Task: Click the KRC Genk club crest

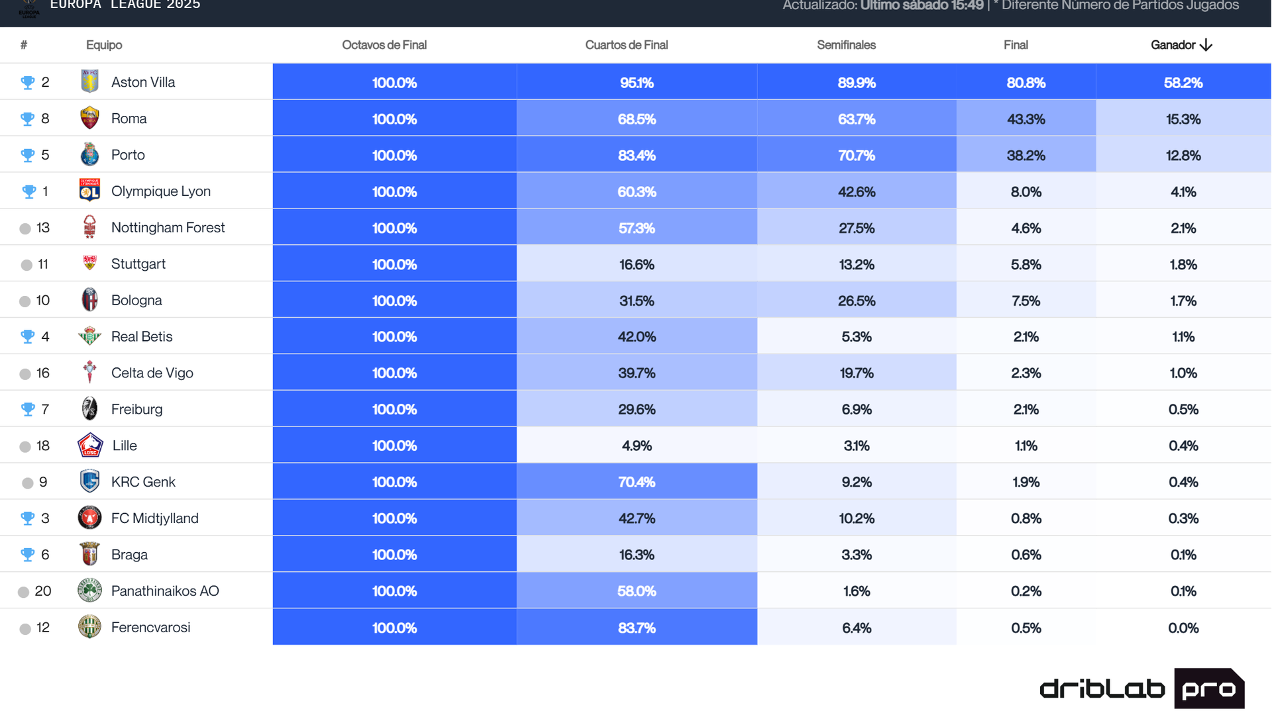Action: pyautogui.click(x=89, y=481)
